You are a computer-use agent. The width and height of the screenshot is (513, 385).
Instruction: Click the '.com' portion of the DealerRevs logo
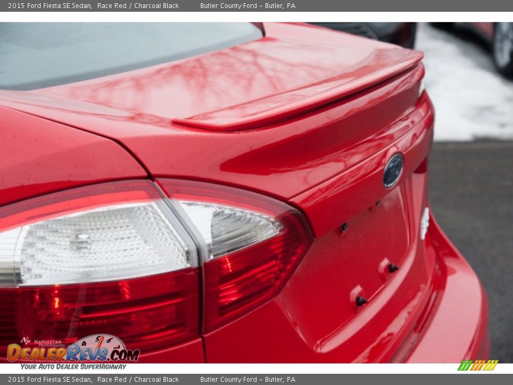coord(123,356)
